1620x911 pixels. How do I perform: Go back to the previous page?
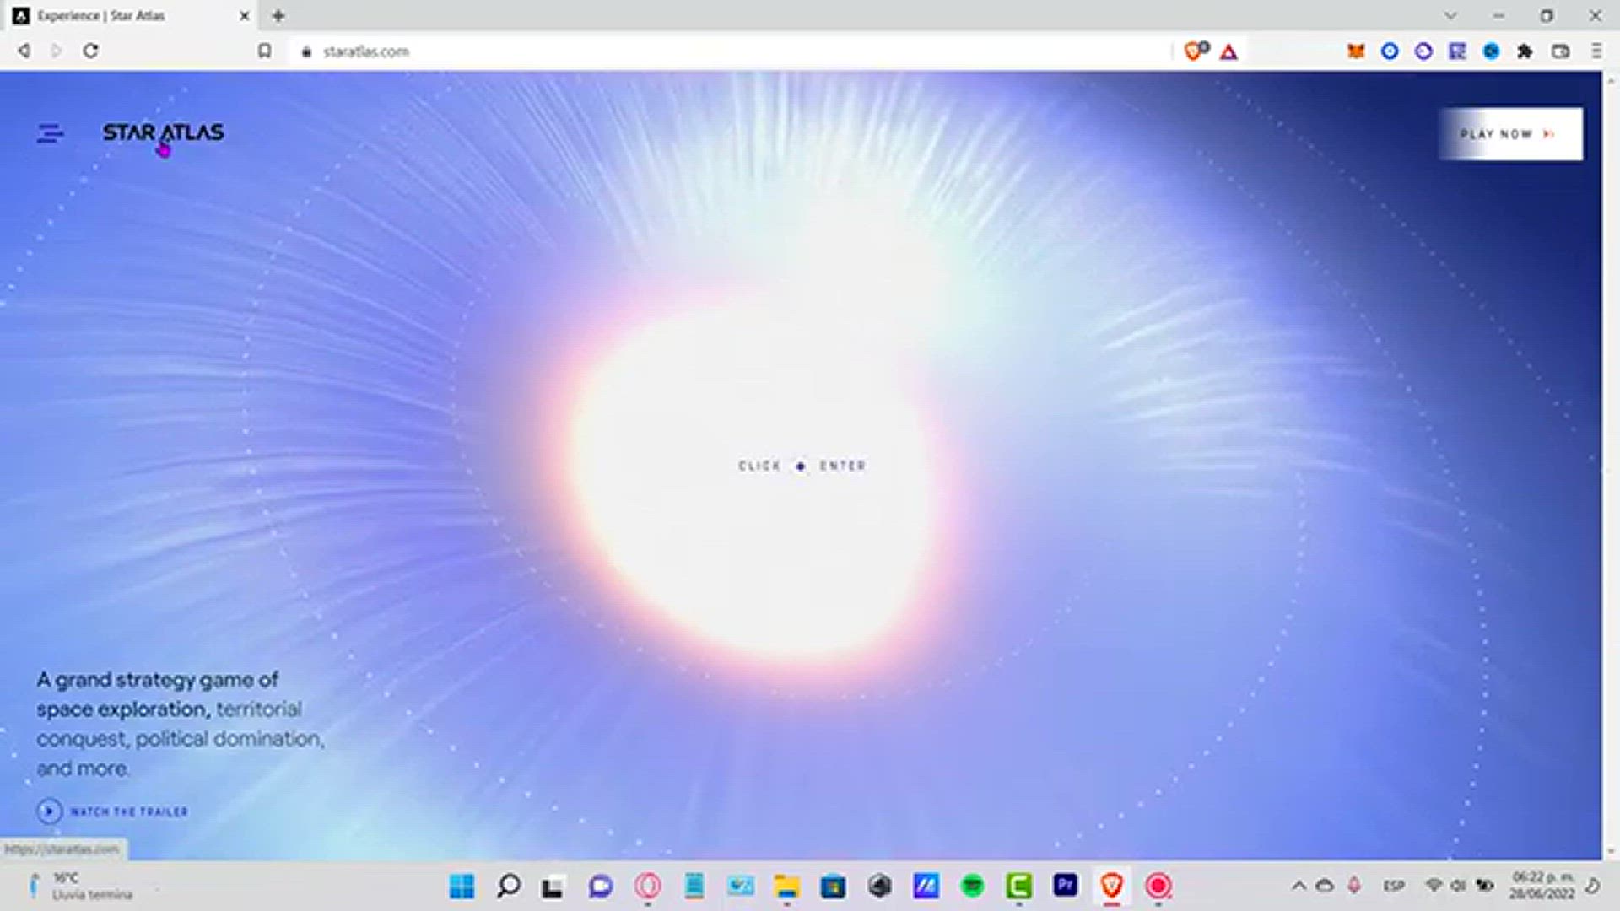pyautogui.click(x=24, y=51)
